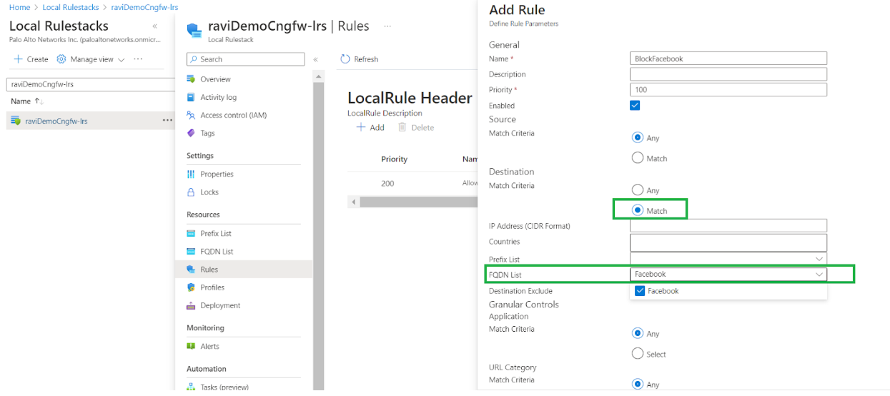Expand the Manage view dropdown
The image size is (890, 396).
(121, 60)
